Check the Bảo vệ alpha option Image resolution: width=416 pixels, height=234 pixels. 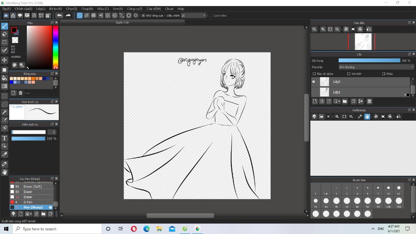click(314, 74)
